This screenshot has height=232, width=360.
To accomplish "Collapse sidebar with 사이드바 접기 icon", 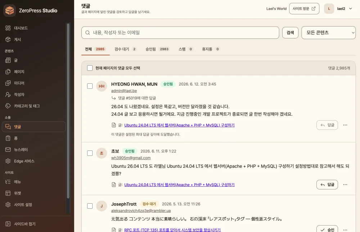I will [x=8, y=224].
